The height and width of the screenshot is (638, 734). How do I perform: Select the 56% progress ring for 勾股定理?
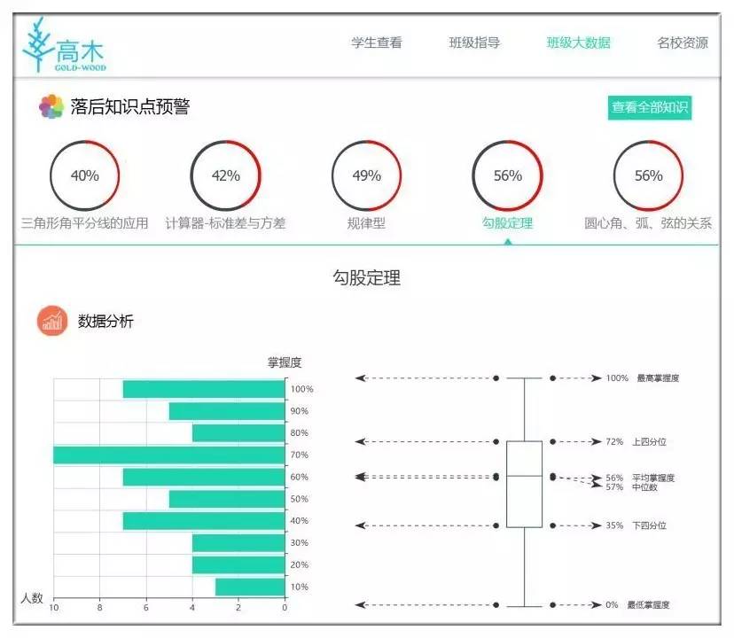507,175
